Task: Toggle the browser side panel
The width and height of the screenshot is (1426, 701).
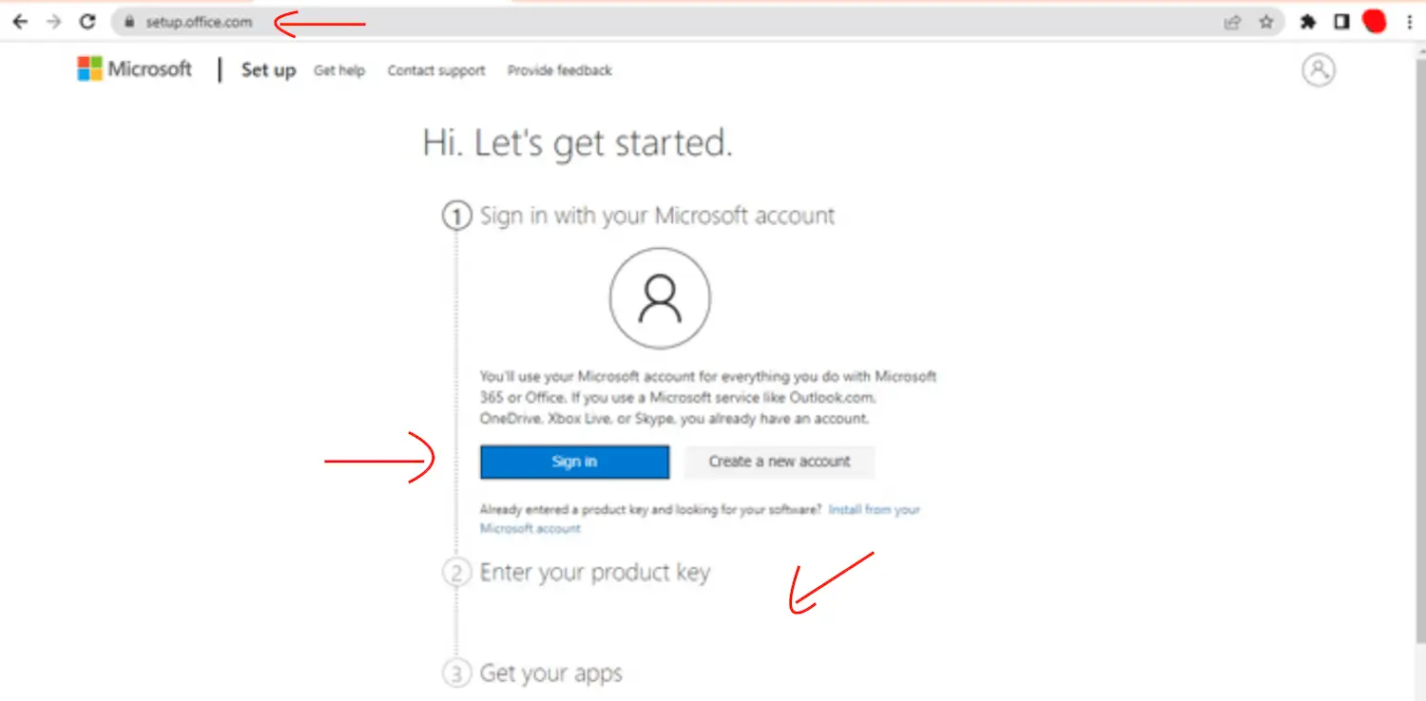Action: [x=1341, y=22]
